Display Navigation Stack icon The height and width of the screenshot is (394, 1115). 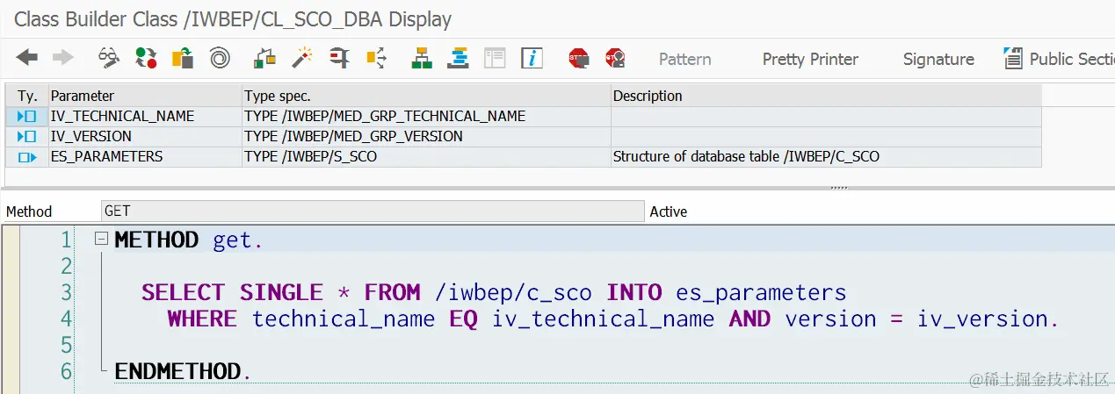[x=458, y=58]
